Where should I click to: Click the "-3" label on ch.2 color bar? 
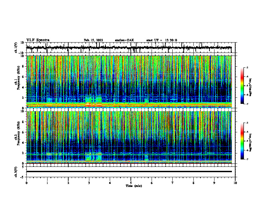247,123
